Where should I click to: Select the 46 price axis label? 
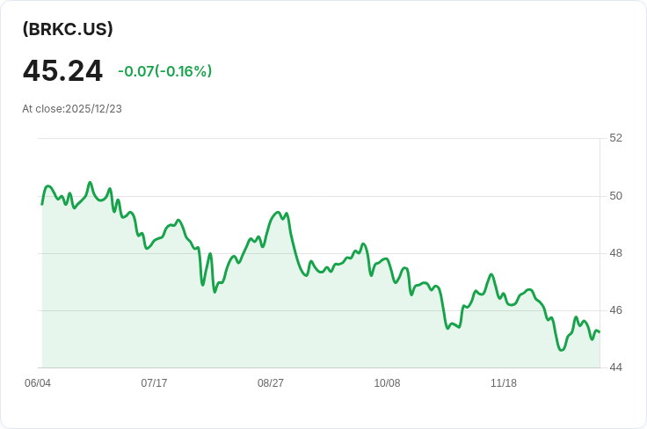click(615, 310)
